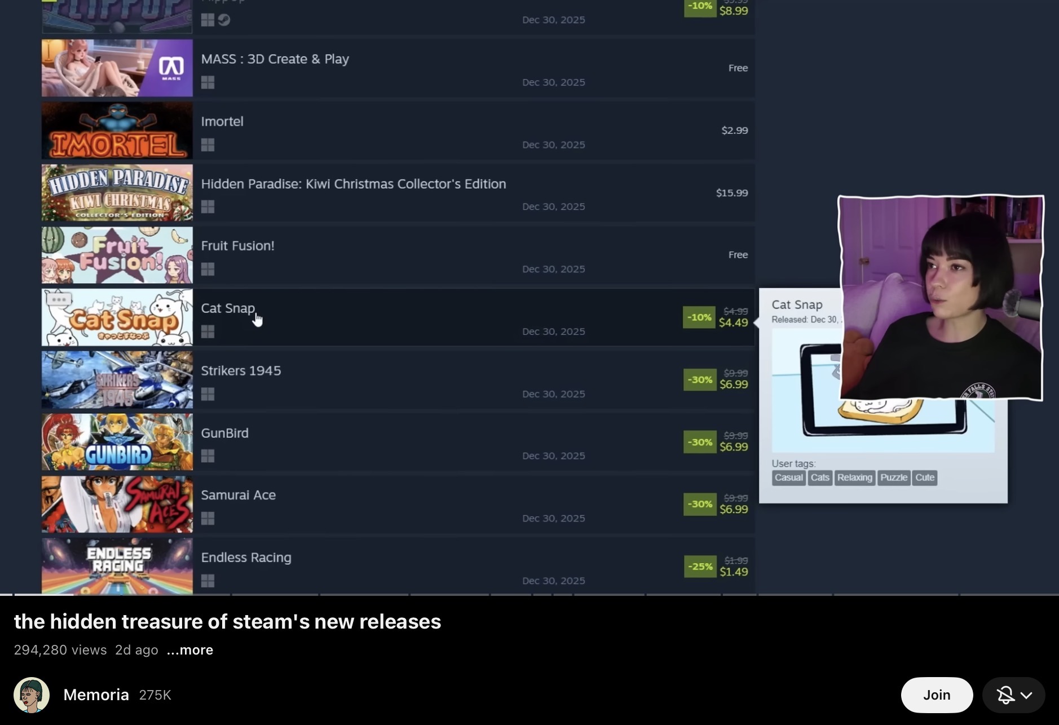Click the Windows icon under Imortel
This screenshot has width=1059, height=725.
click(208, 145)
